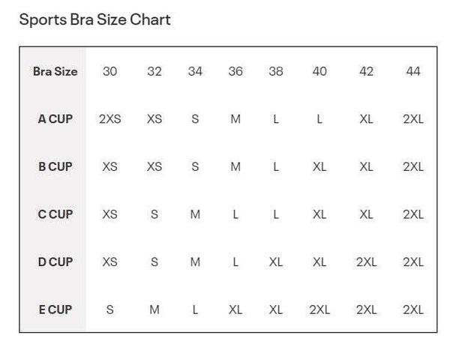Click the D CUP row label

(55, 262)
